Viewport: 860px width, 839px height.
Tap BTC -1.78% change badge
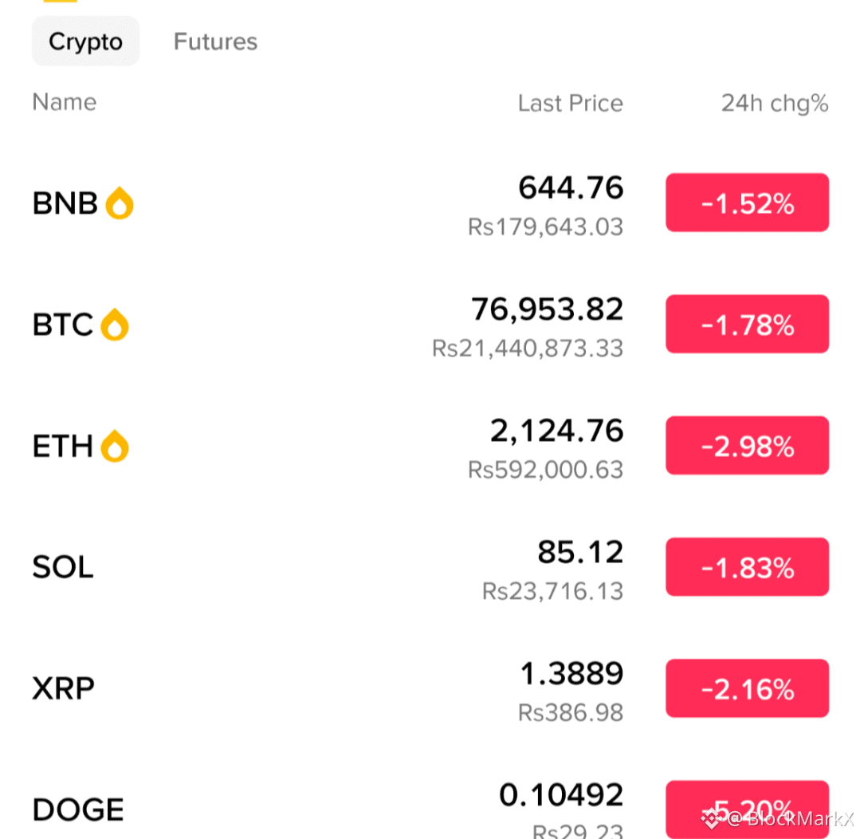click(x=747, y=324)
